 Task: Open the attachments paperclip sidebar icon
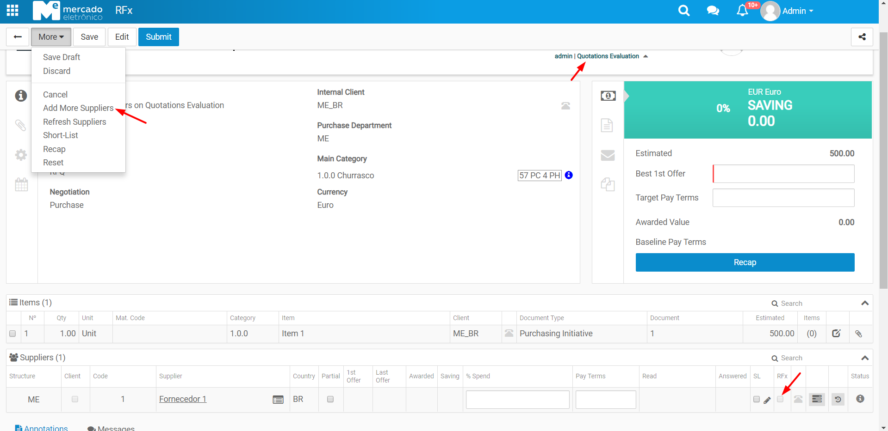click(21, 125)
